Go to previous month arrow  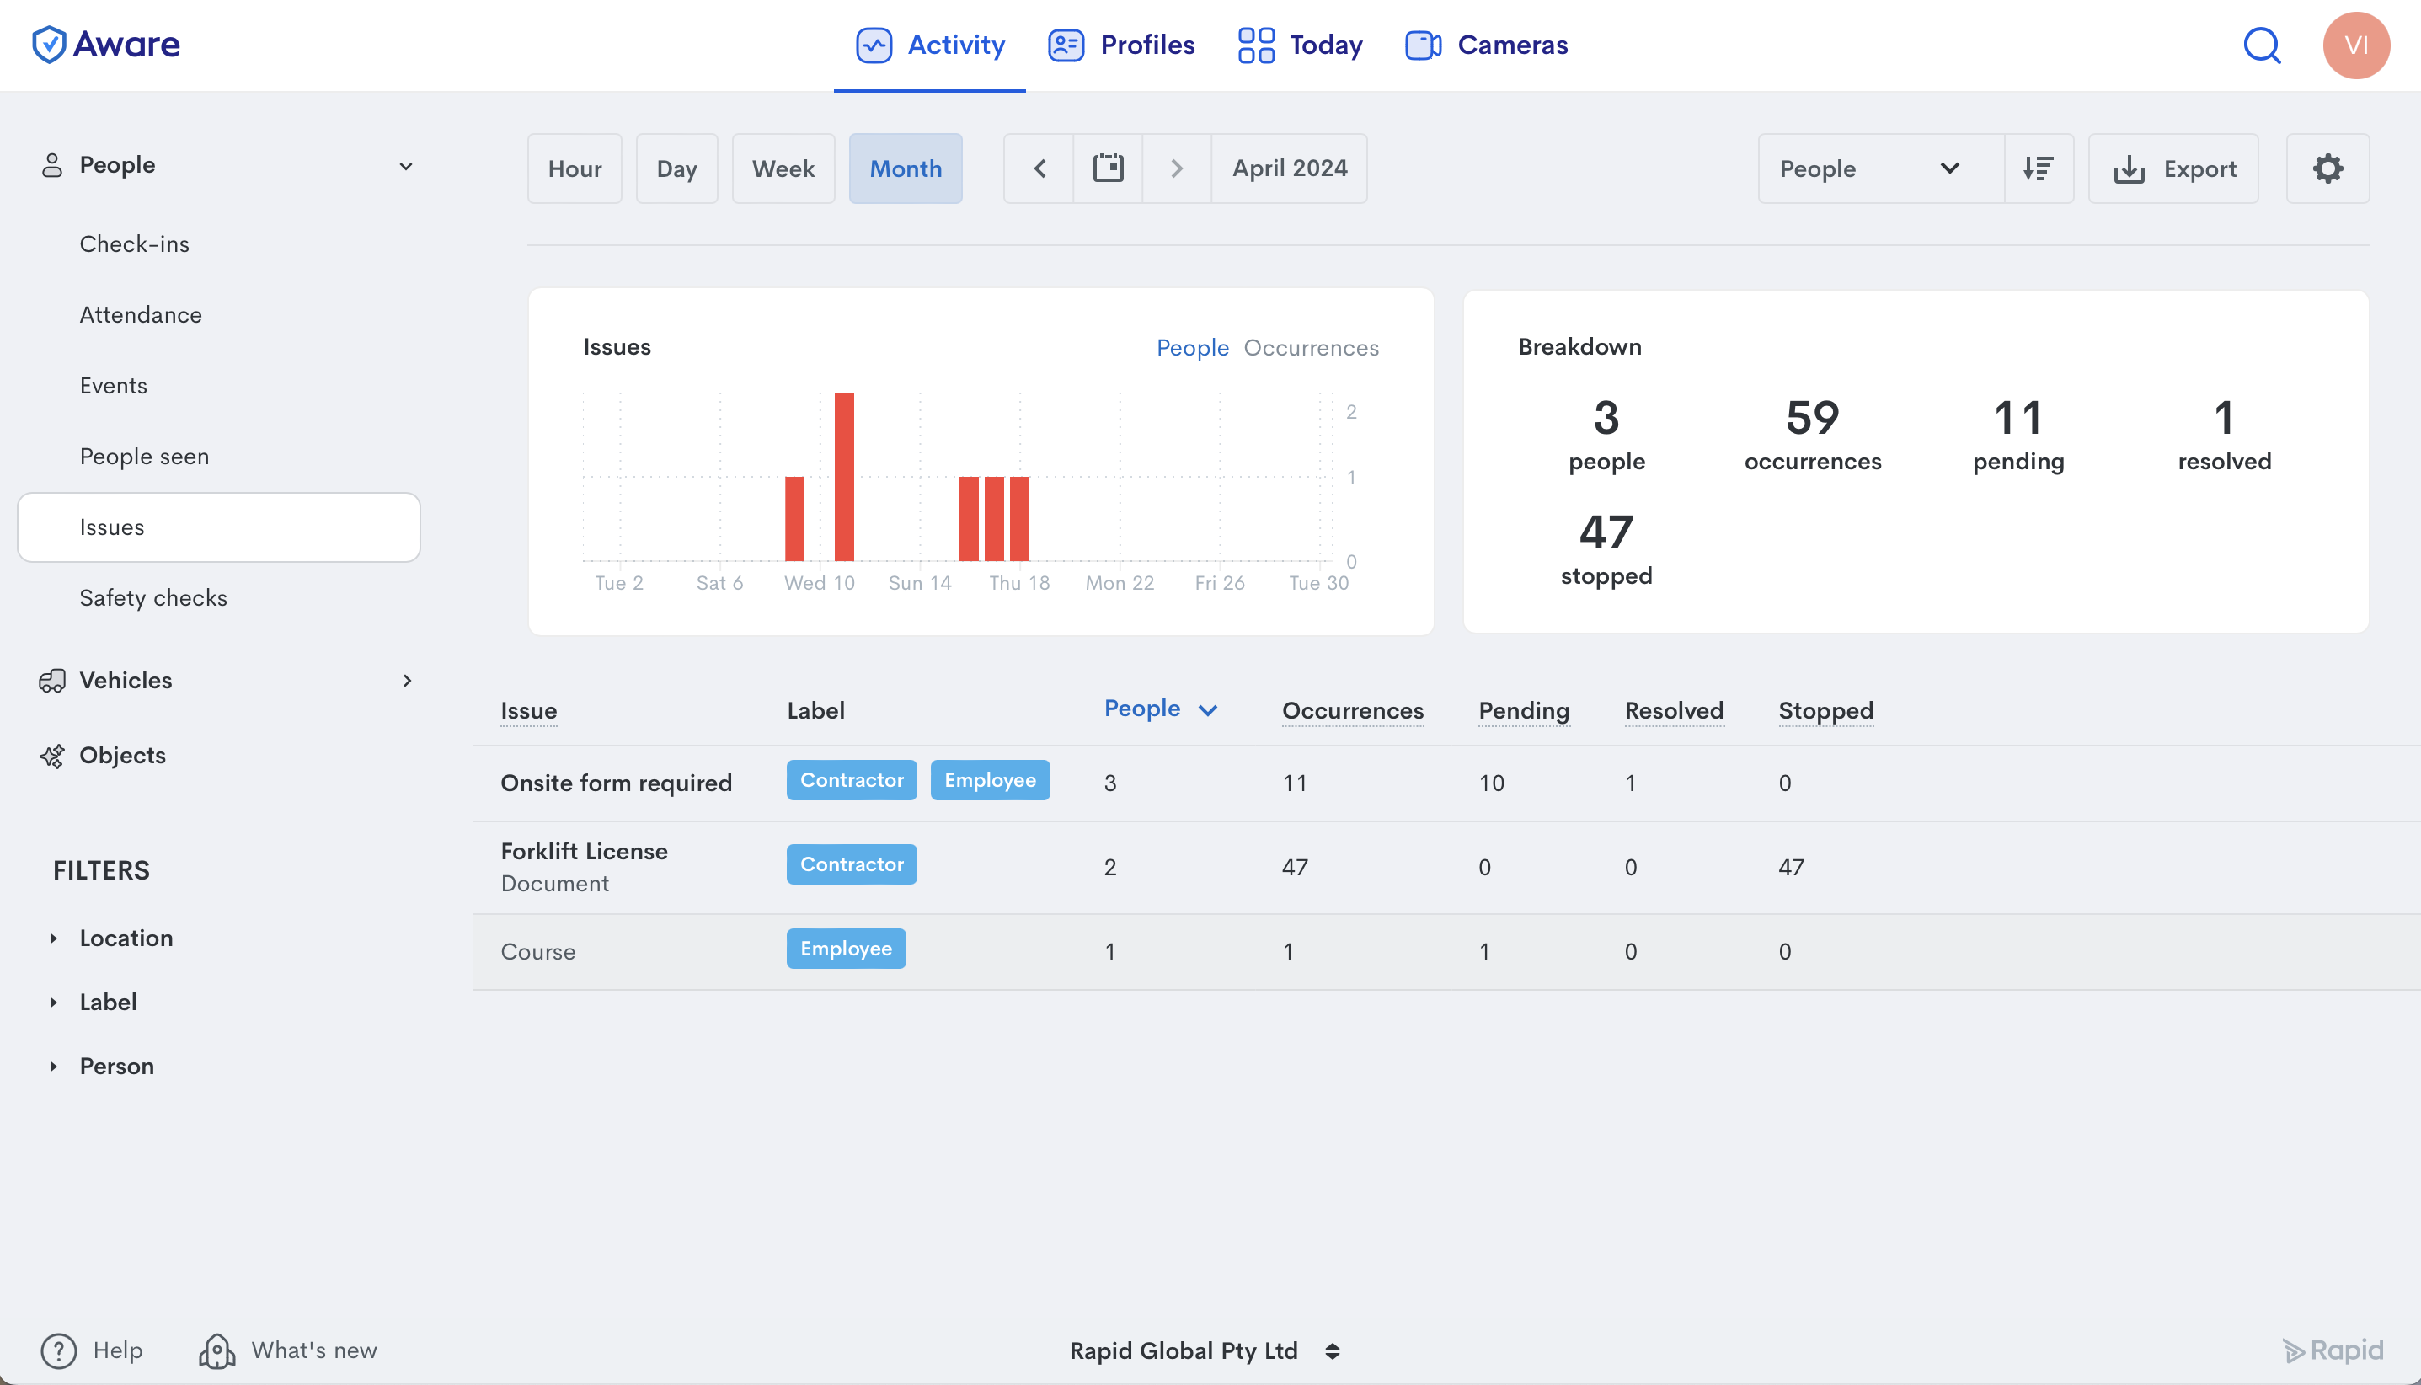(x=1039, y=168)
